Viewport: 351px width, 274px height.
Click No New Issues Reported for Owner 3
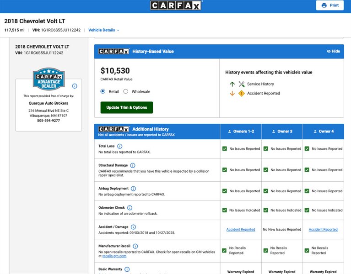(x=282, y=230)
